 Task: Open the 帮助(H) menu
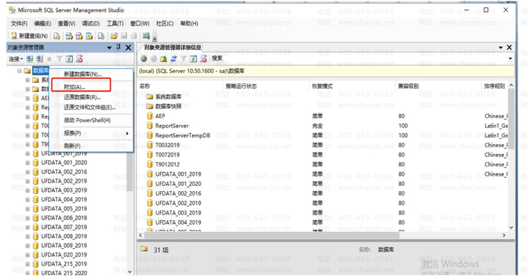(189, 23)
